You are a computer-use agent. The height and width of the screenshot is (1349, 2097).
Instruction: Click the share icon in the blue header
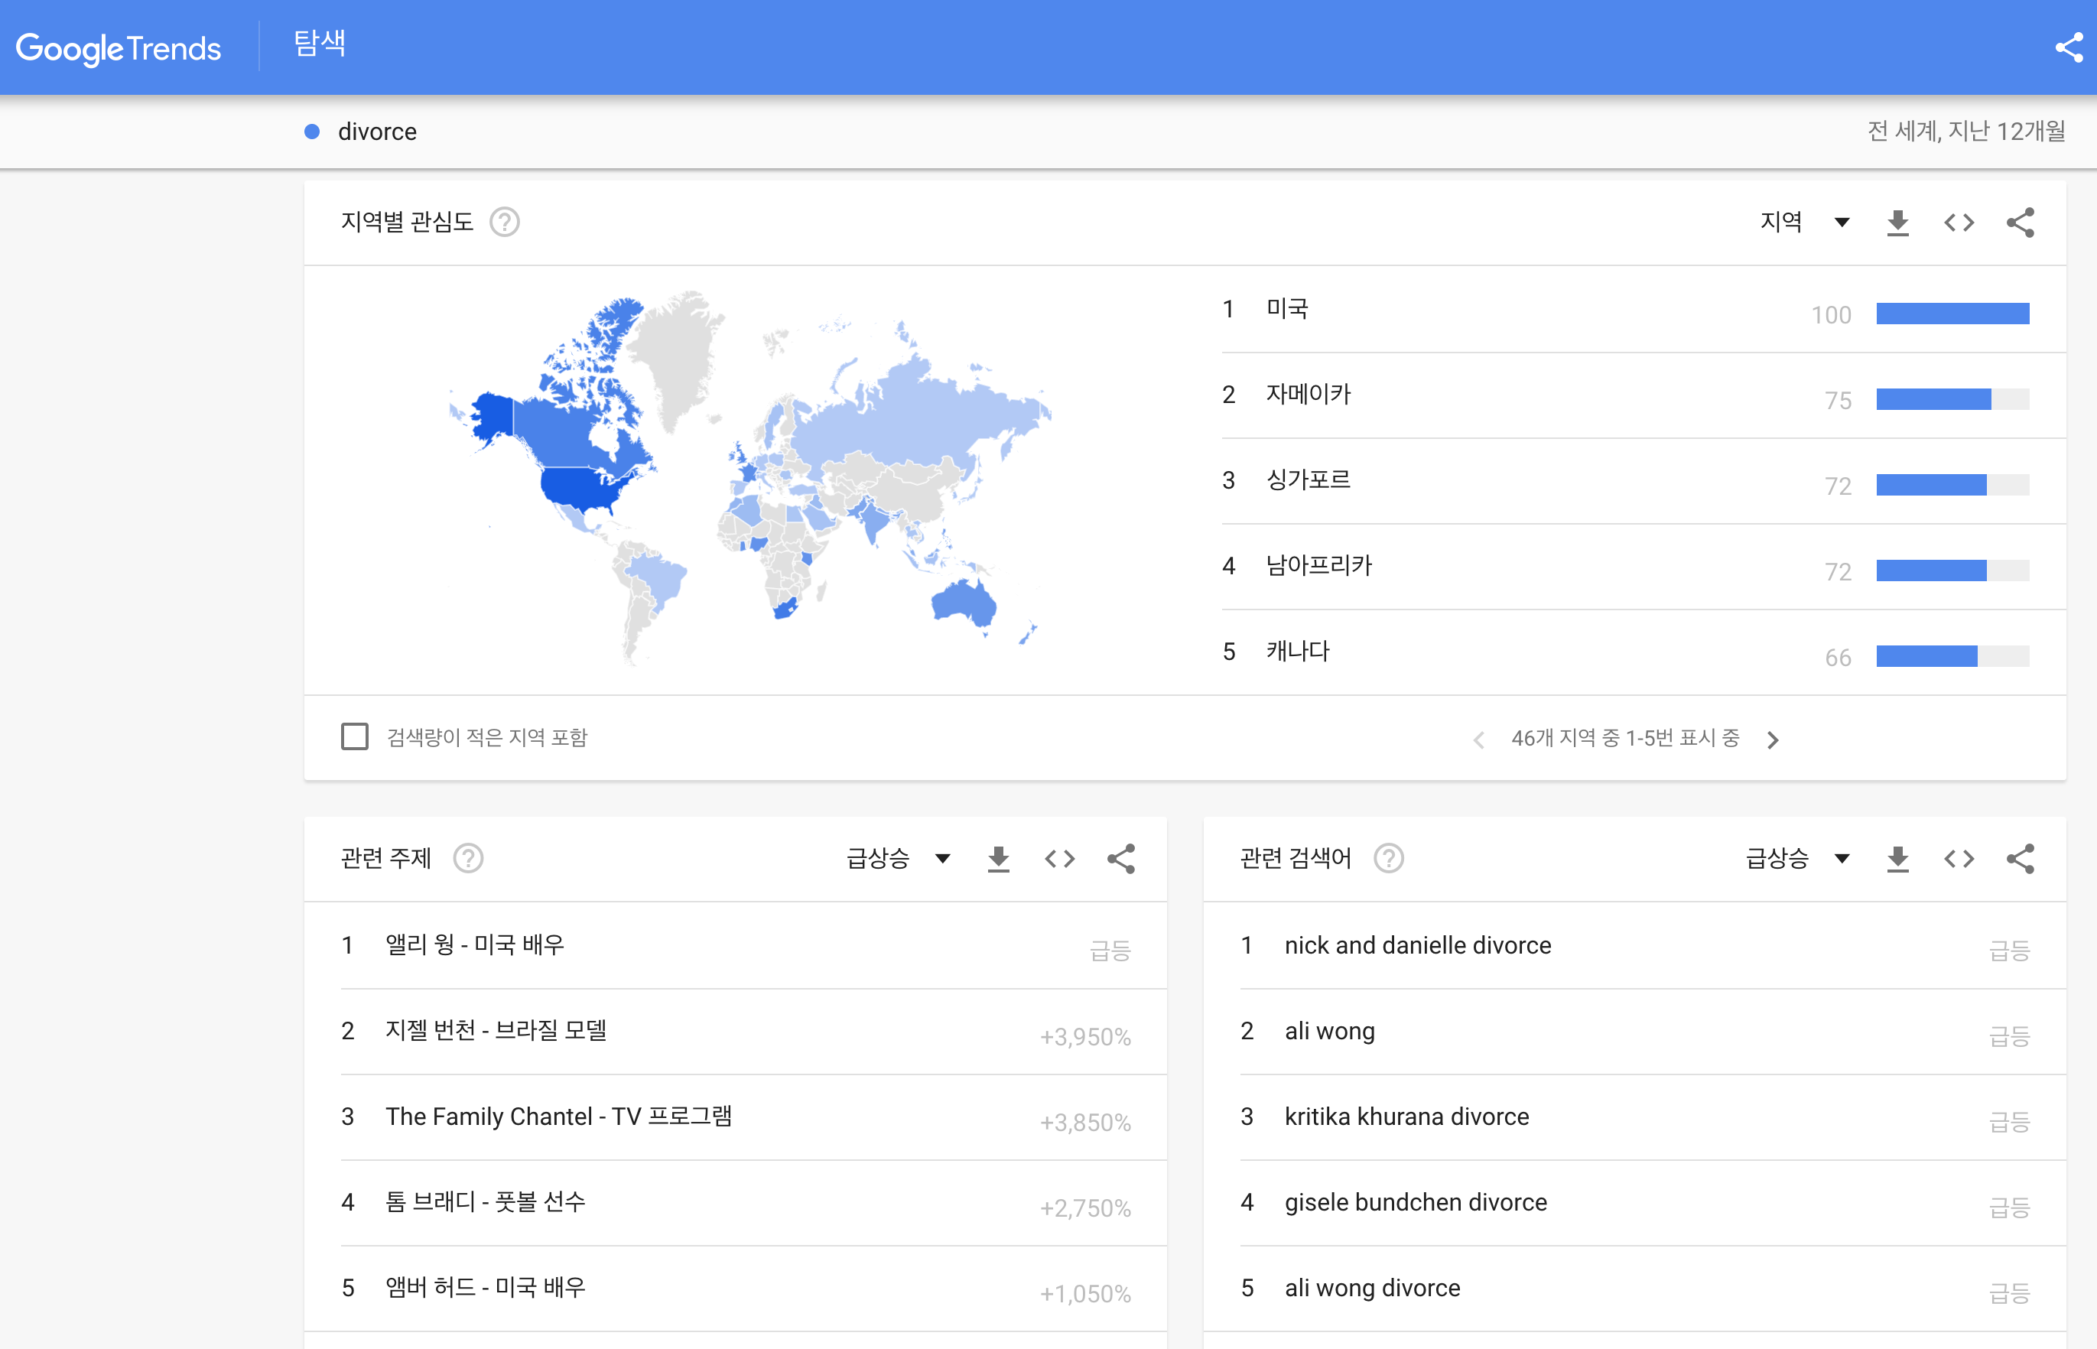pyautogui.click(x=2068, y=47)
